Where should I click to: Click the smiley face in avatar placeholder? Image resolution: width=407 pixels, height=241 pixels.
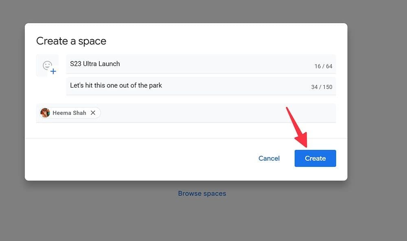47,65
